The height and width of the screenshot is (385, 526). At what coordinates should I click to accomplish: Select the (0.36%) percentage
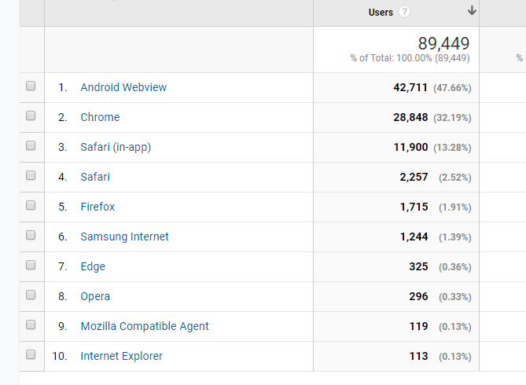(455, 267)
